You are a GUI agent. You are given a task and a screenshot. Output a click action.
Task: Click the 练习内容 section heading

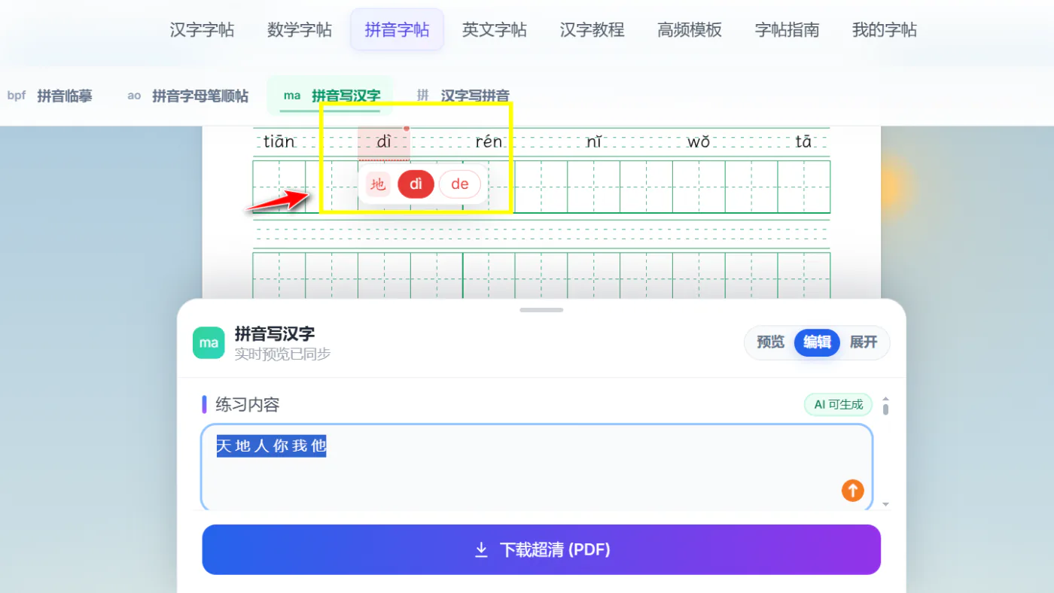pyautogui.click(x=248, y=405)
